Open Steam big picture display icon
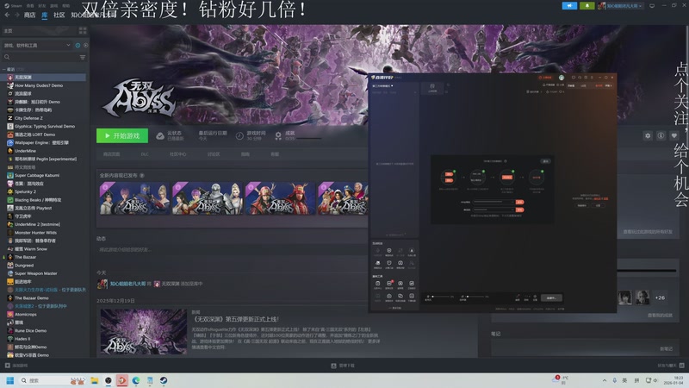The image size is (689, 388). point(652,6)
